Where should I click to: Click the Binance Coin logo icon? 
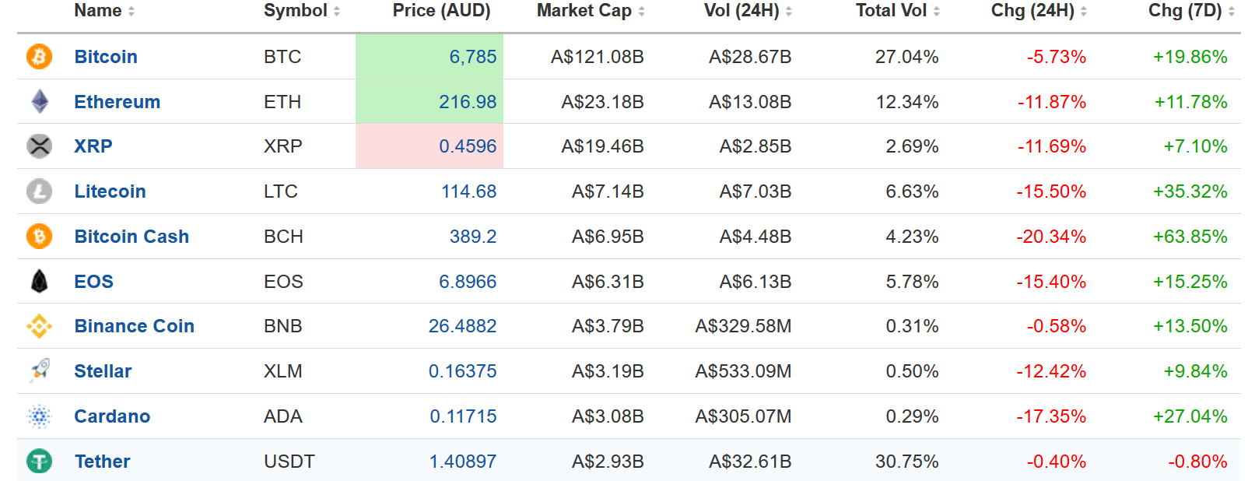(39, 326)
